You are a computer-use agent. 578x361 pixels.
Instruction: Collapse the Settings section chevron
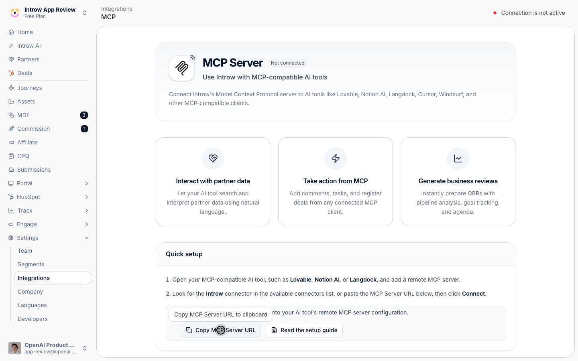click(87, 238)
